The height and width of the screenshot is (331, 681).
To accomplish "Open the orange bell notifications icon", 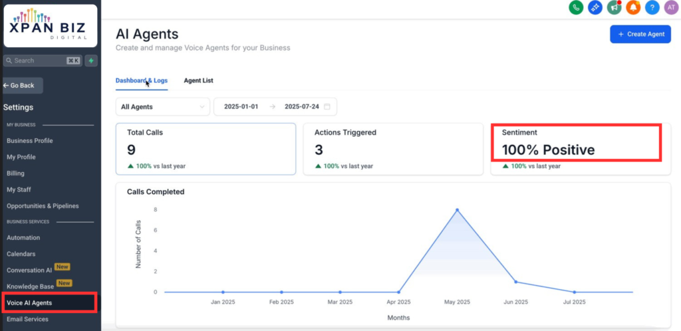I will (634, 7).
